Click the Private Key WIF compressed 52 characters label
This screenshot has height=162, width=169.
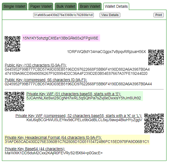click(x=79, y=116)
